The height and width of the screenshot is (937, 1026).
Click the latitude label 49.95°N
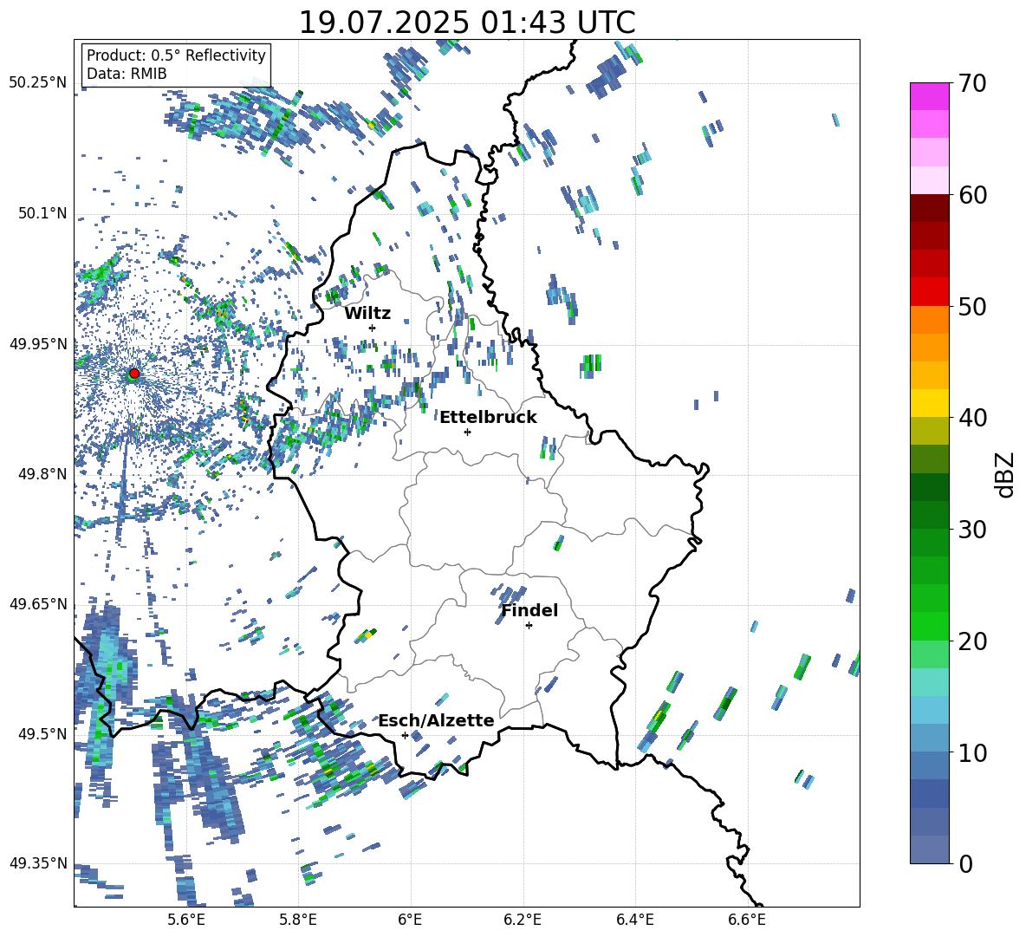(x=38, y=343)
